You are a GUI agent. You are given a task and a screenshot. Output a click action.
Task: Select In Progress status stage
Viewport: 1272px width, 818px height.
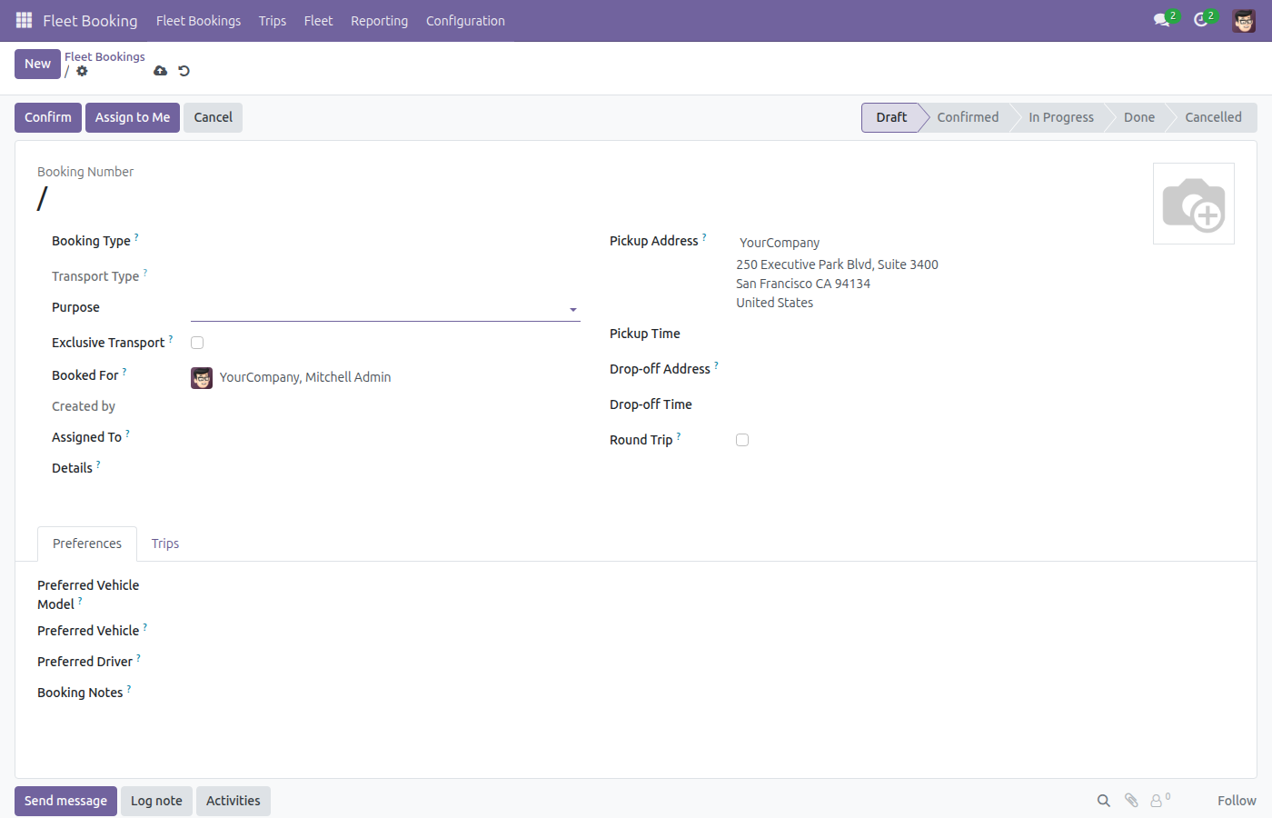(1061, 117)
